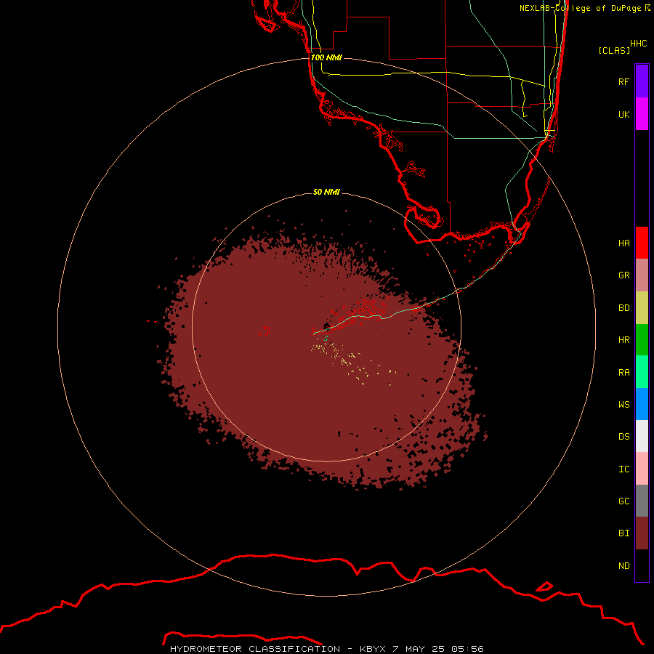Viewport: 654px width, 654px height.
Task: Click the HR legend label
Action: click(x=623, y=340)
